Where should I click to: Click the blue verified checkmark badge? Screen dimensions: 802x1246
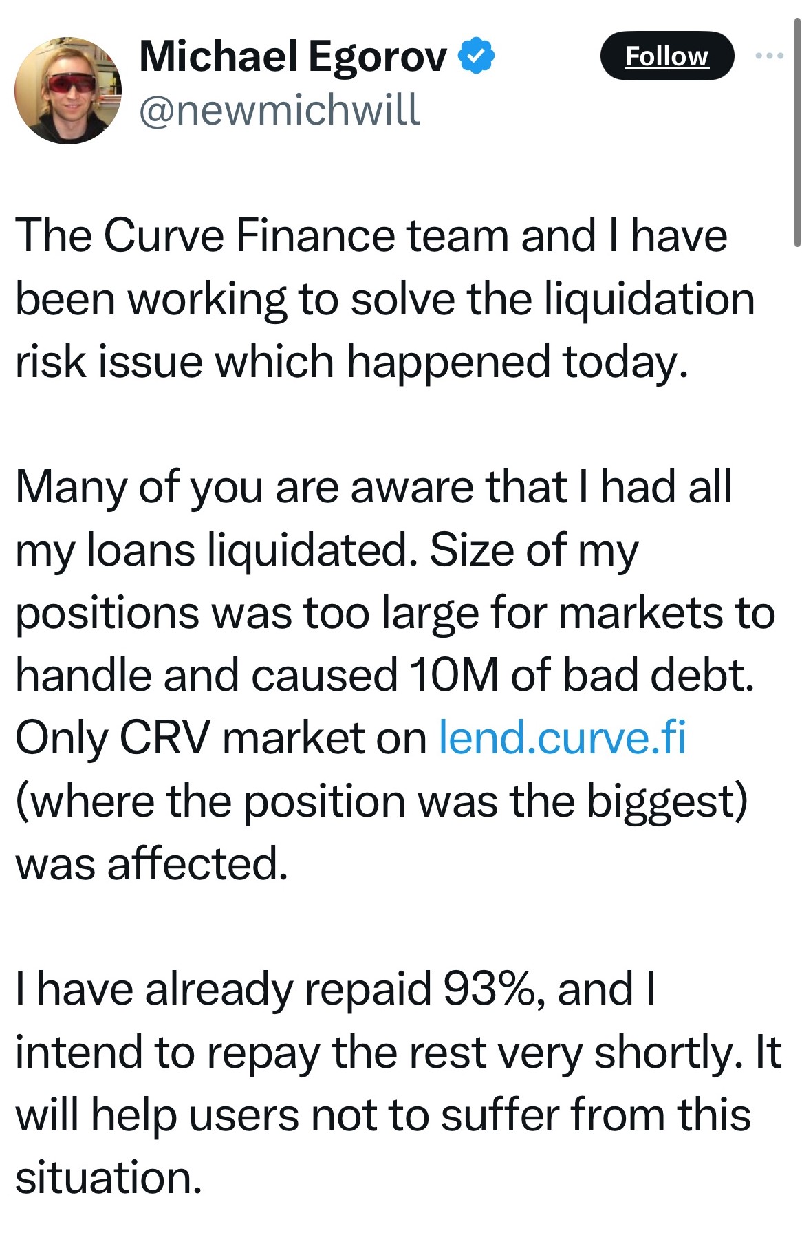point(476,56)
